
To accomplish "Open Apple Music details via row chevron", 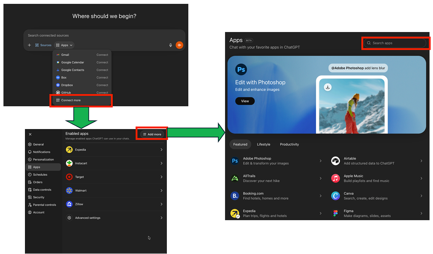I will coord(421,178).
